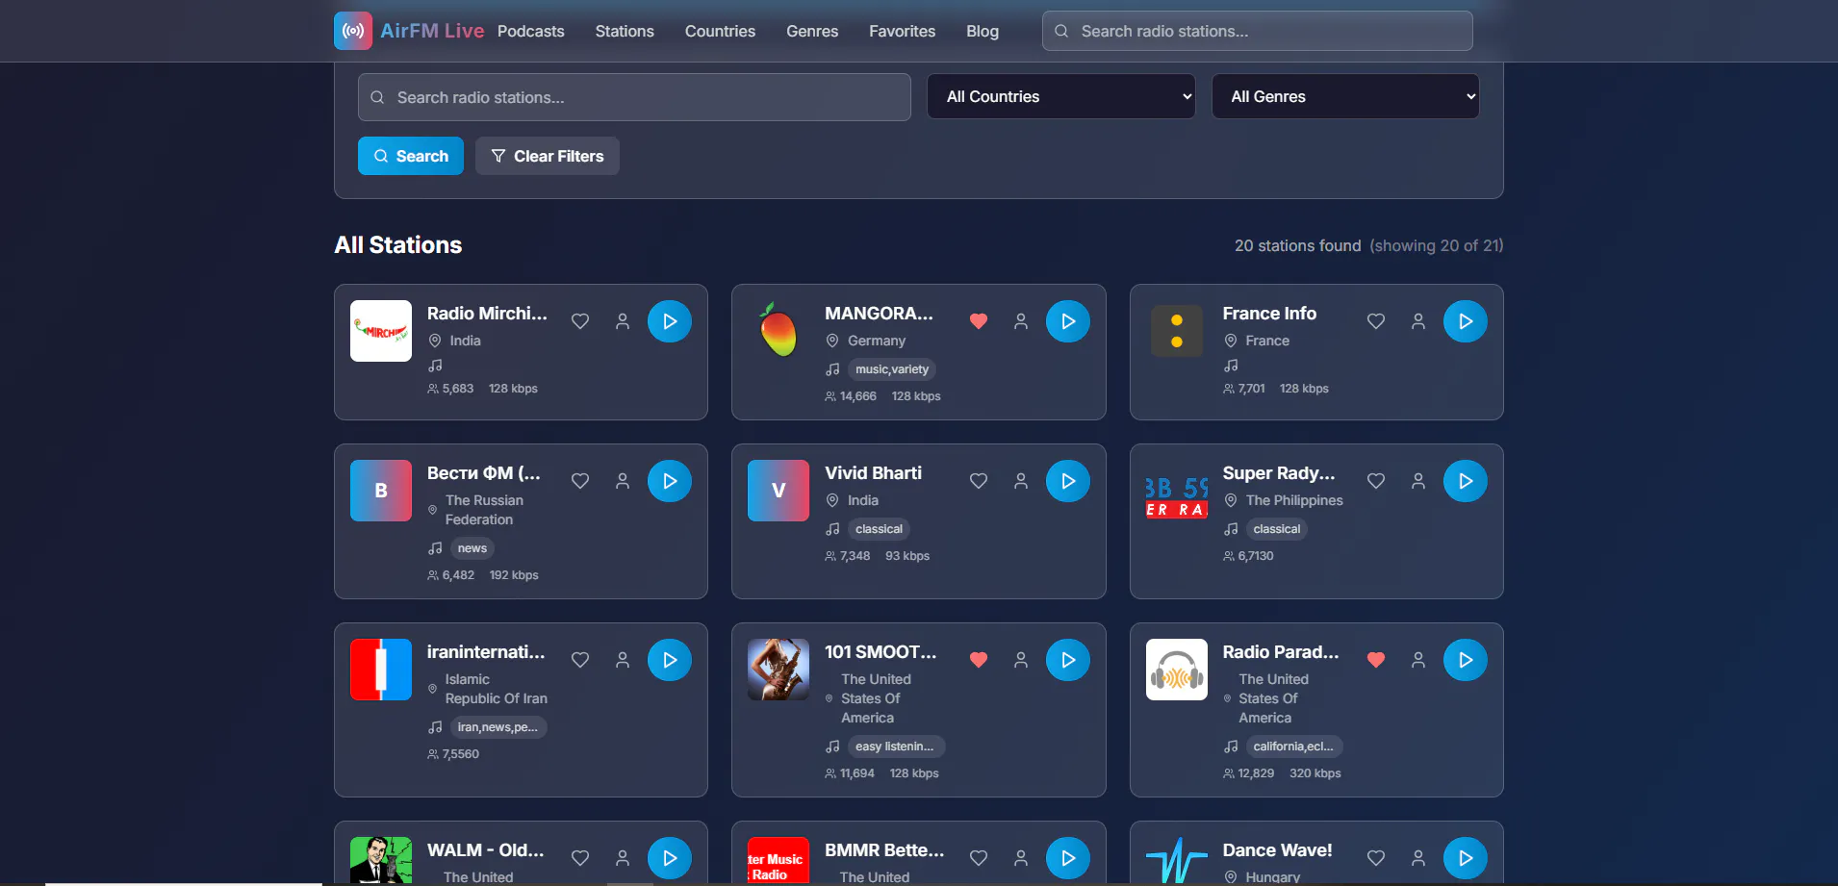Open the Podcasts menu item

[531, 31]
